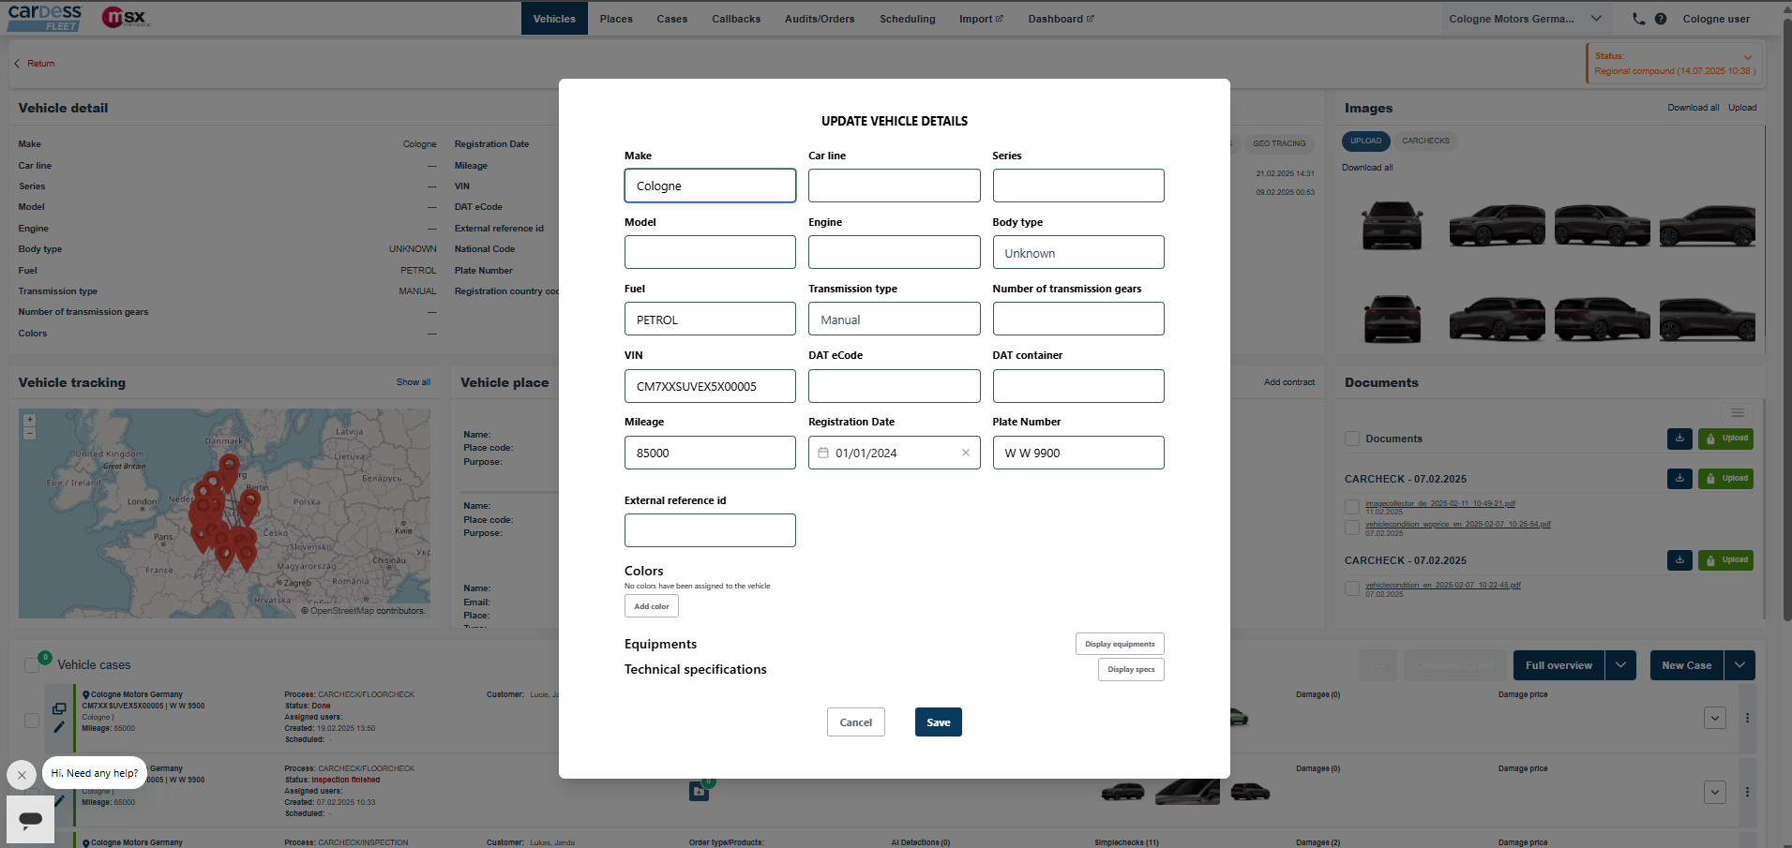Open the Transmission type dropdown
1792x848 pixels.
coord(894,320)
